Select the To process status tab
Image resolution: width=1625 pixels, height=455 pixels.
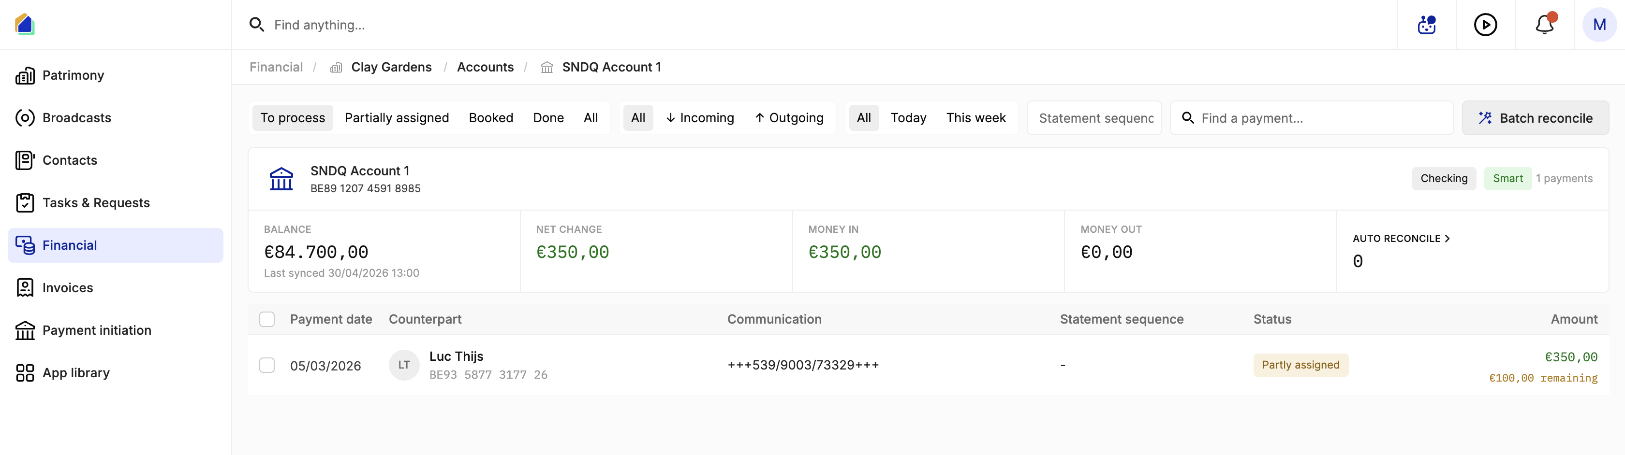(x=293, y=118)
